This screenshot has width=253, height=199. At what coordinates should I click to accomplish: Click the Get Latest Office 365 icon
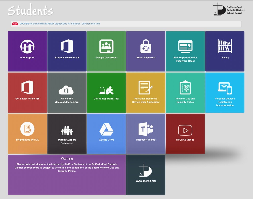tap(27, 87)
